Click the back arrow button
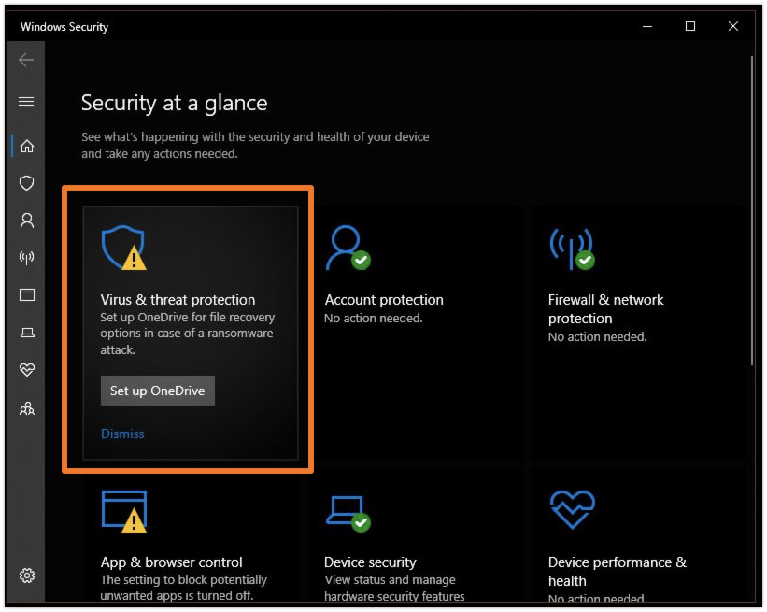Viewport: 767px width, 612px height. click(26, 60)
